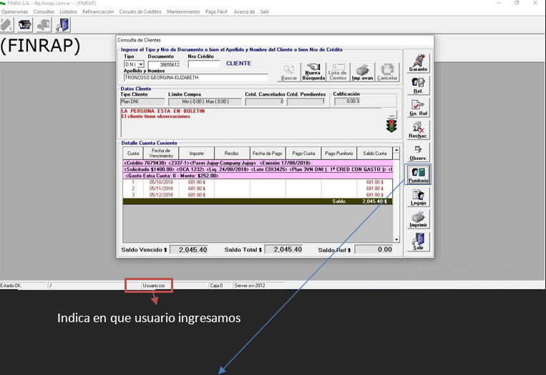Open the Refinanciación menu
Screen dimensions: 546x375
(x=97, y=12)
